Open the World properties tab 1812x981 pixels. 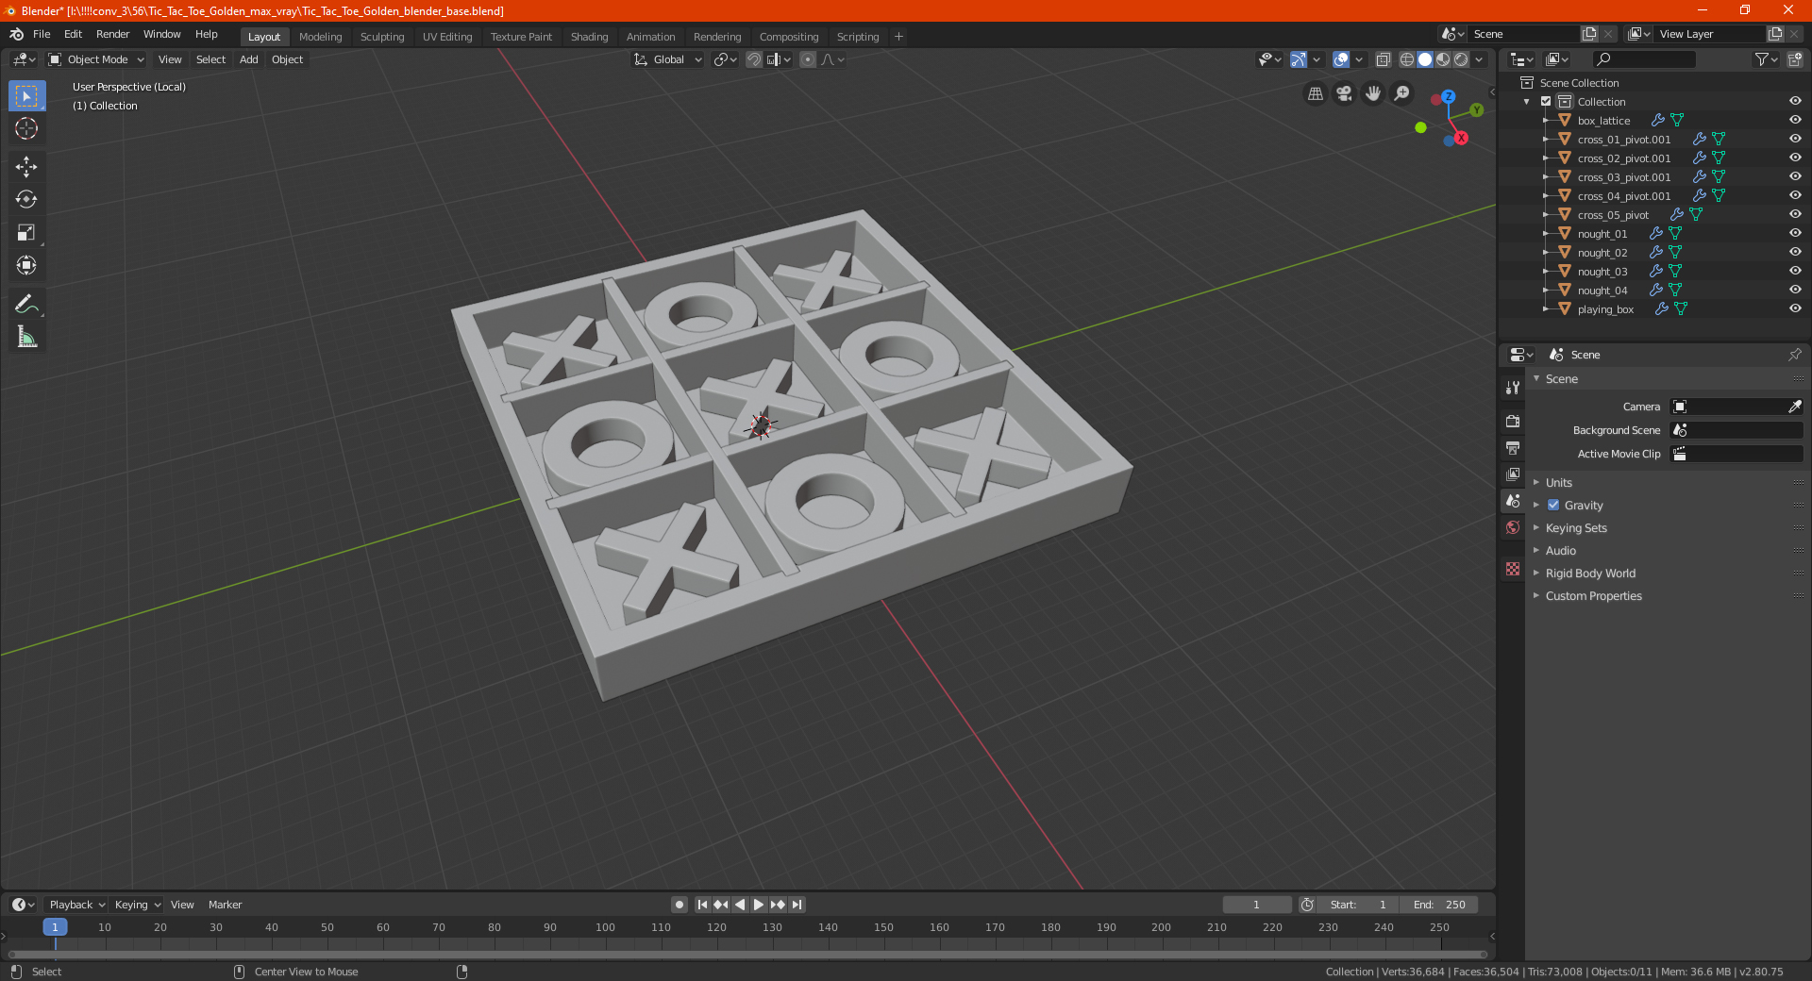tap(1513, 527)
